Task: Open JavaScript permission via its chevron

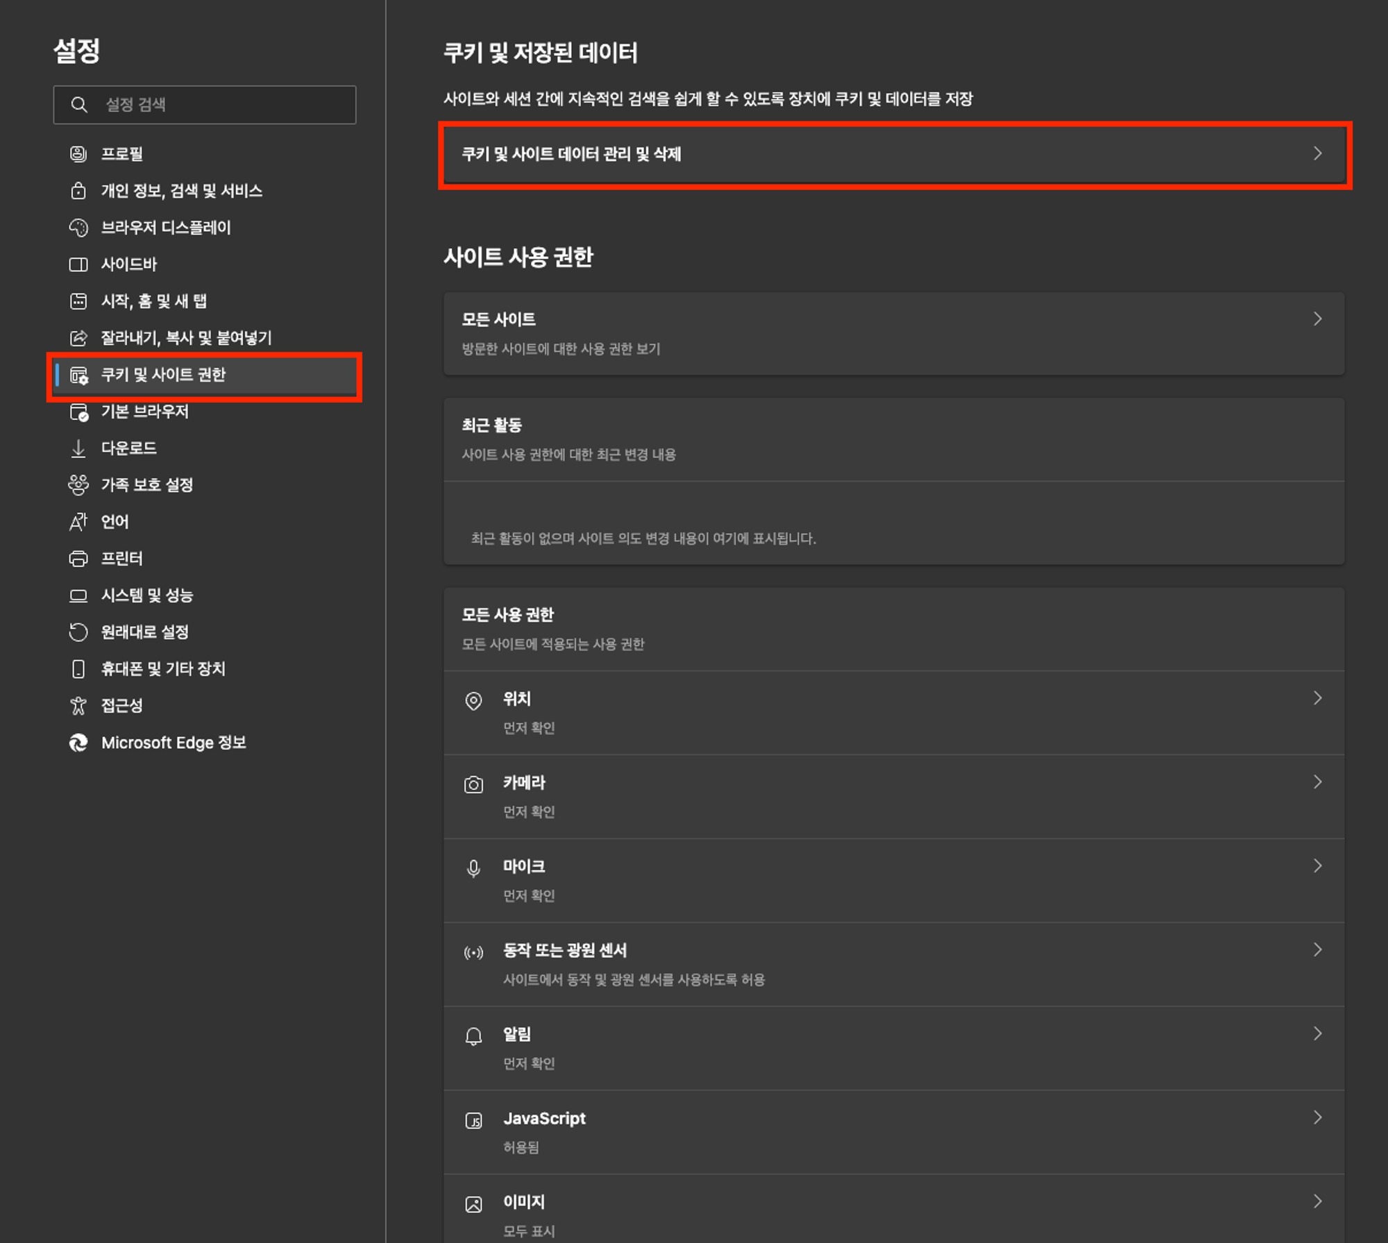Action: pyautogui.click(x=1317, y=1117)
